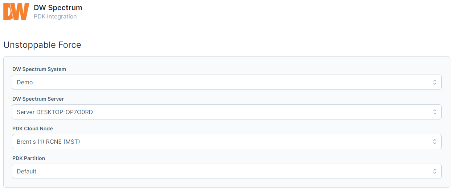Image resolution: width=454 pixels, height=189 pixels.
Task: Click the "PDK Partition" field label
Action: point(29,158)
